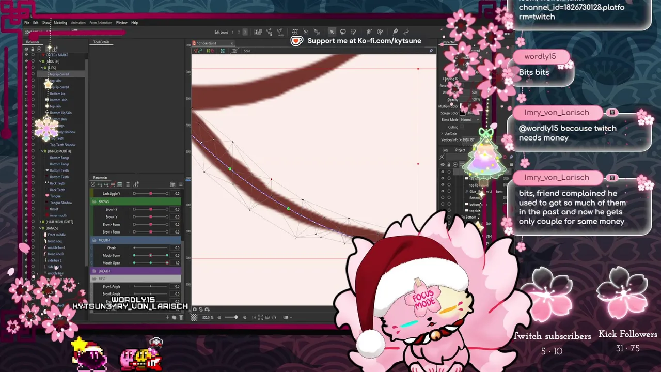Click the create warp deformer icon
The image size is (661, 372).
coord(295,32)
